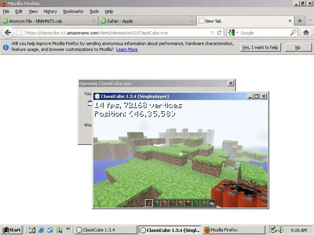Click the Google search magnifier icon
This screenshot has width=314, height=235.
(x=293, y=33)
